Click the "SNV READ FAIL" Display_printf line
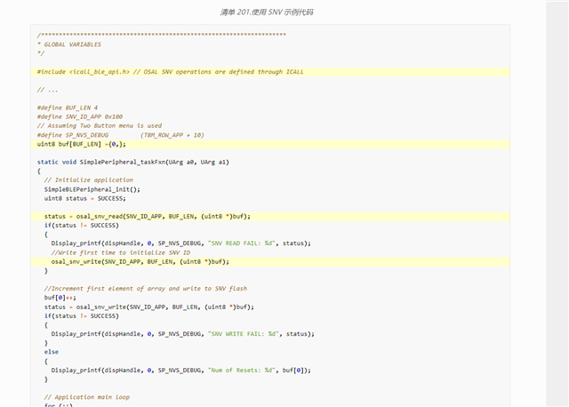Viewport: 569px width, 407px height. click(182, 243)
